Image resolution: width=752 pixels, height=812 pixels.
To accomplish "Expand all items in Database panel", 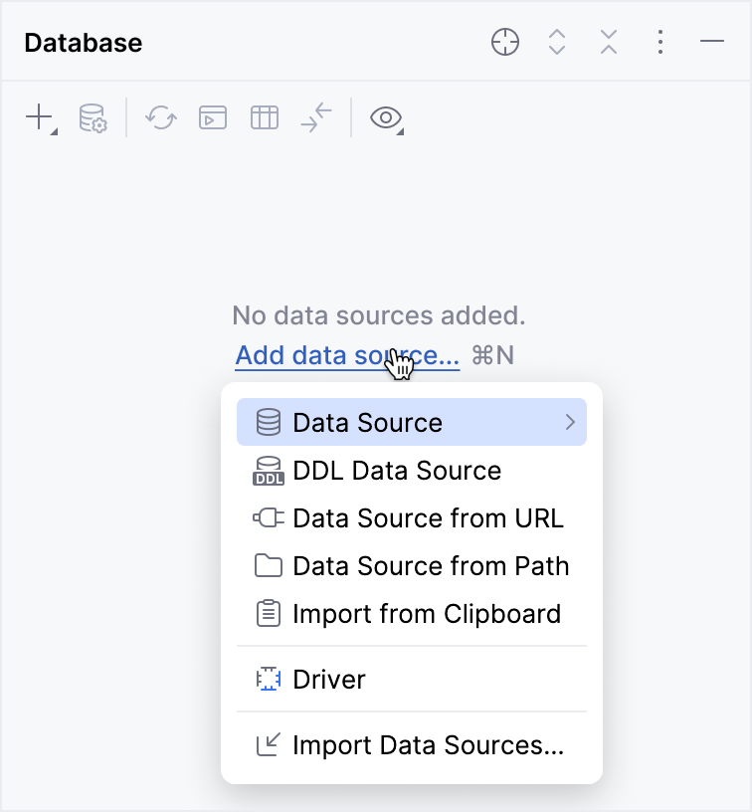I will (557, 43).
